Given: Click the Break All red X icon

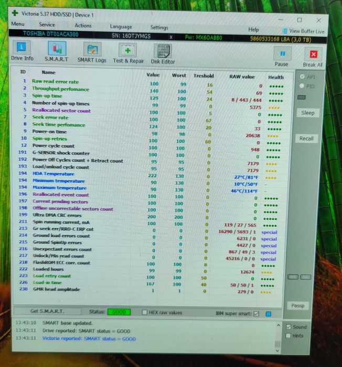Looking at the screenshot, I should pyautogui.click(x=313, y=55).
